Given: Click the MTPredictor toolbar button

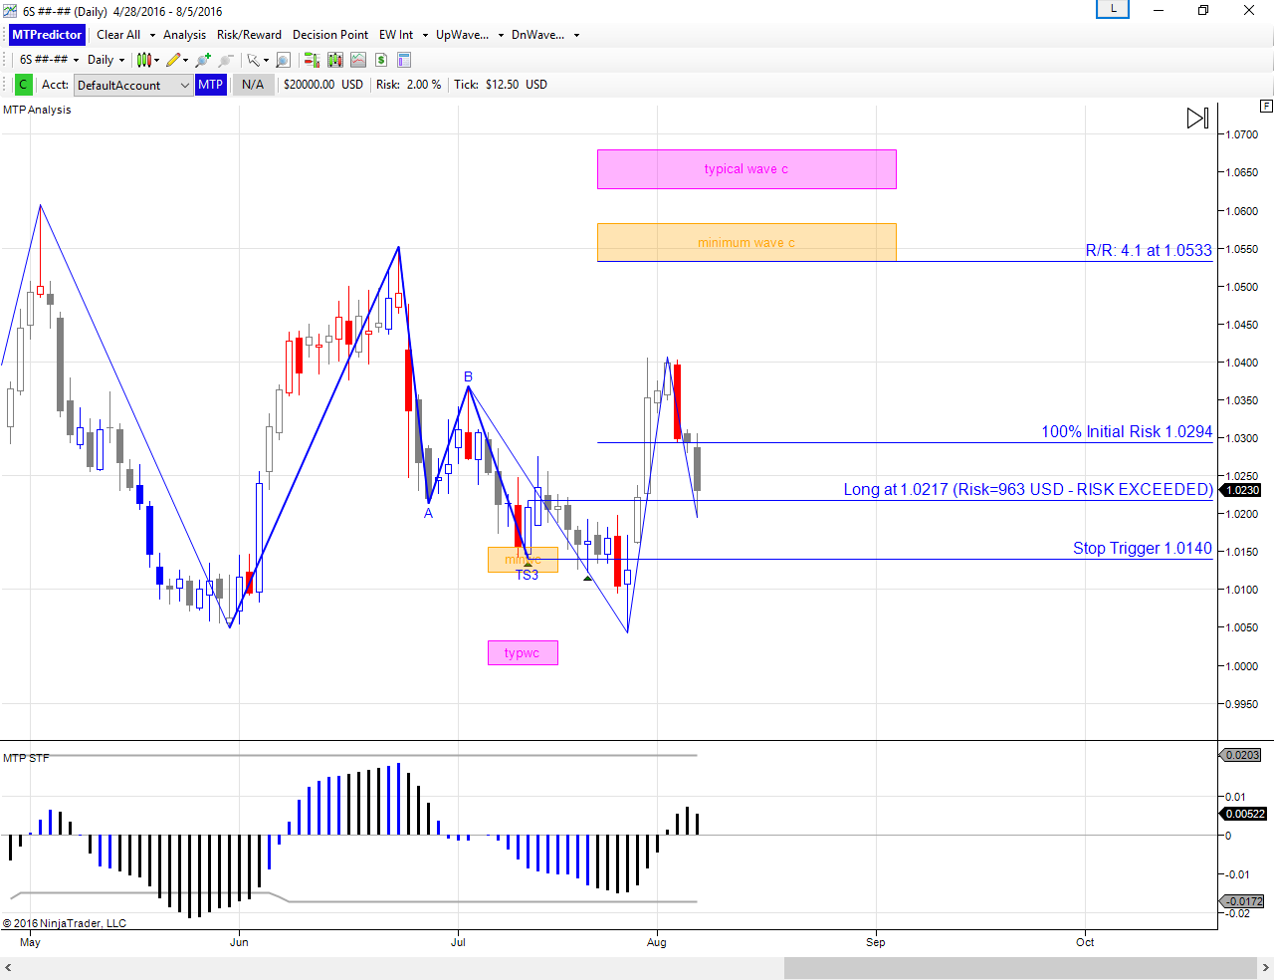Looking at the screenshot, I should 47,35.
